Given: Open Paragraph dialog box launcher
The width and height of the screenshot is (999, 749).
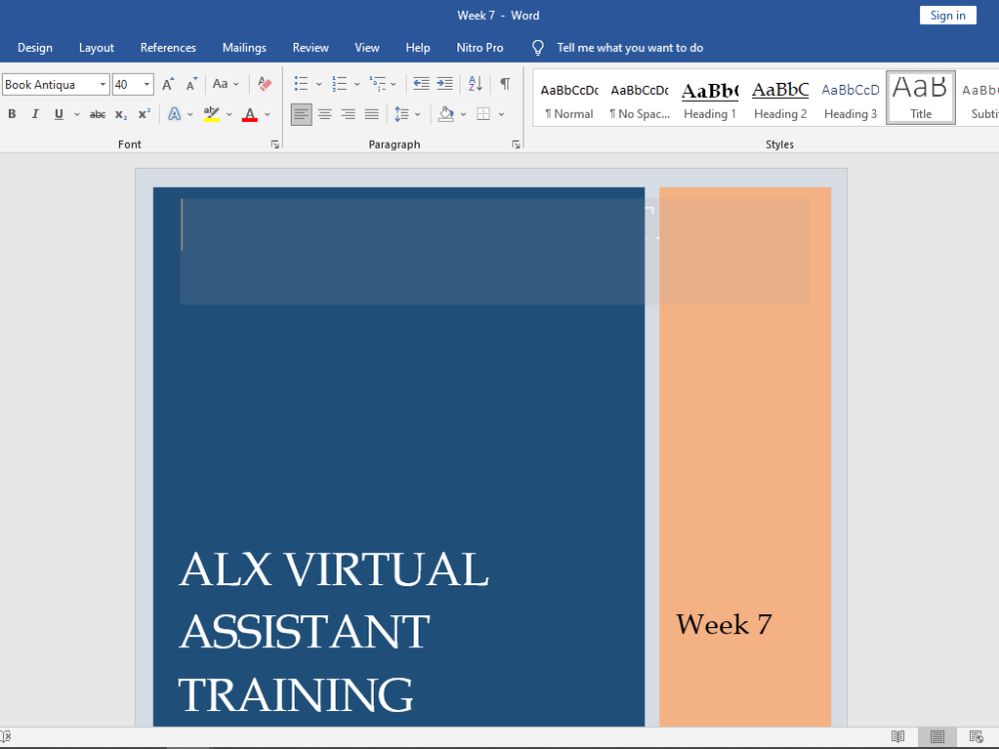Looking at the screenshot, I should pyautogui.click(x=515, y=145).
